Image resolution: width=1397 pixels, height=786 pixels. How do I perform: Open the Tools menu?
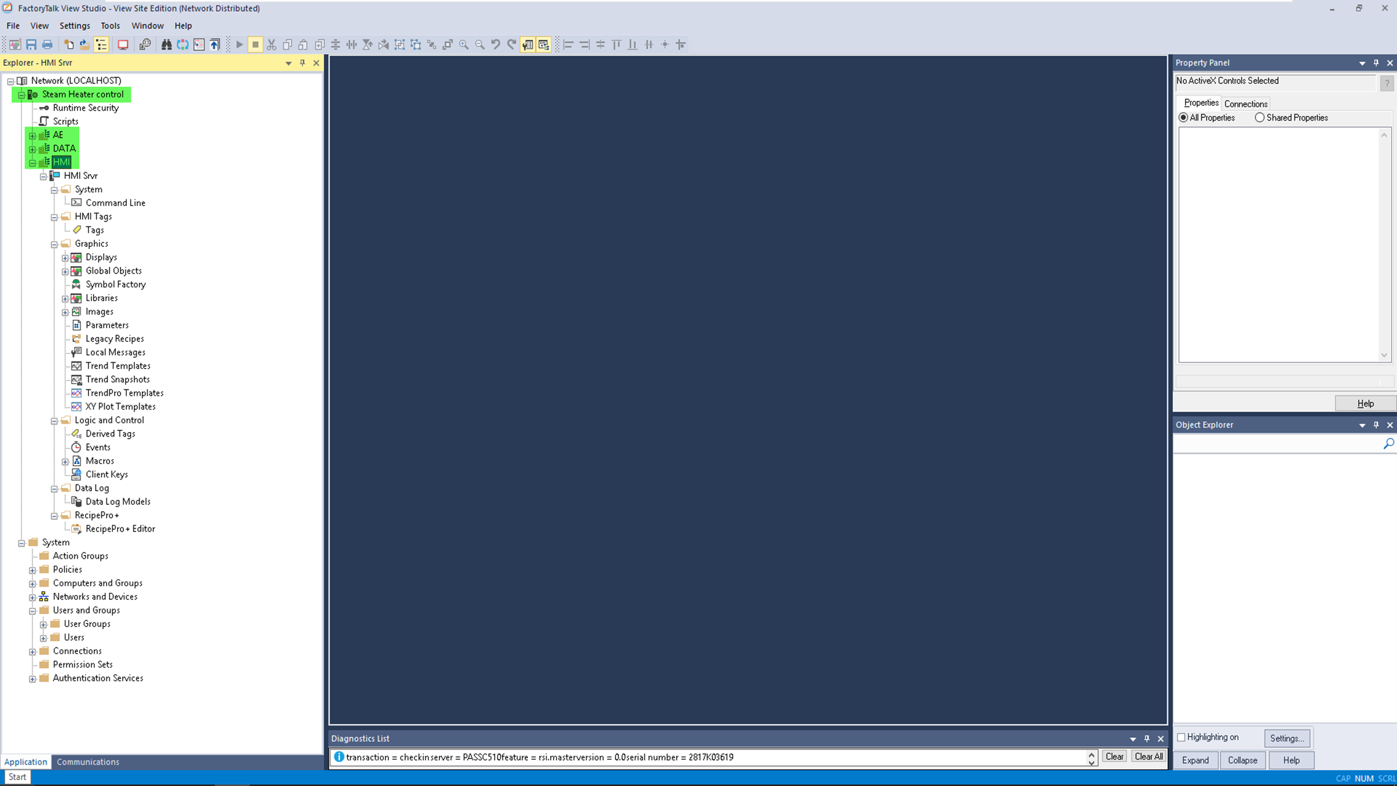click(x=110, y=26)
